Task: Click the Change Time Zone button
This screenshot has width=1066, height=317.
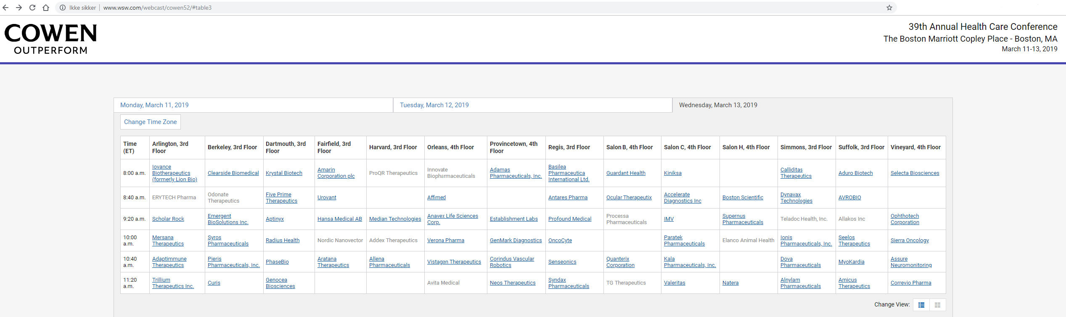Action: tap(150, 122)
